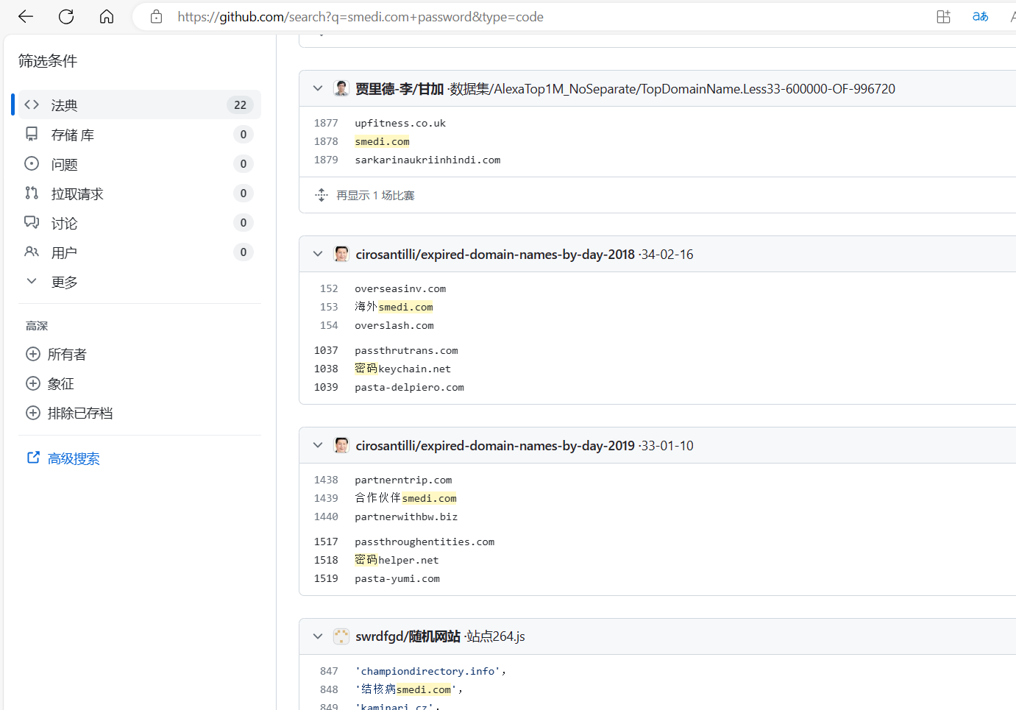
Task: Click the line 'championdirectory.info',
Action: point(430,671)
